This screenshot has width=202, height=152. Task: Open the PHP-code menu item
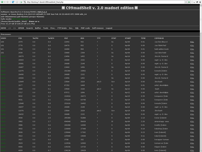85,28
